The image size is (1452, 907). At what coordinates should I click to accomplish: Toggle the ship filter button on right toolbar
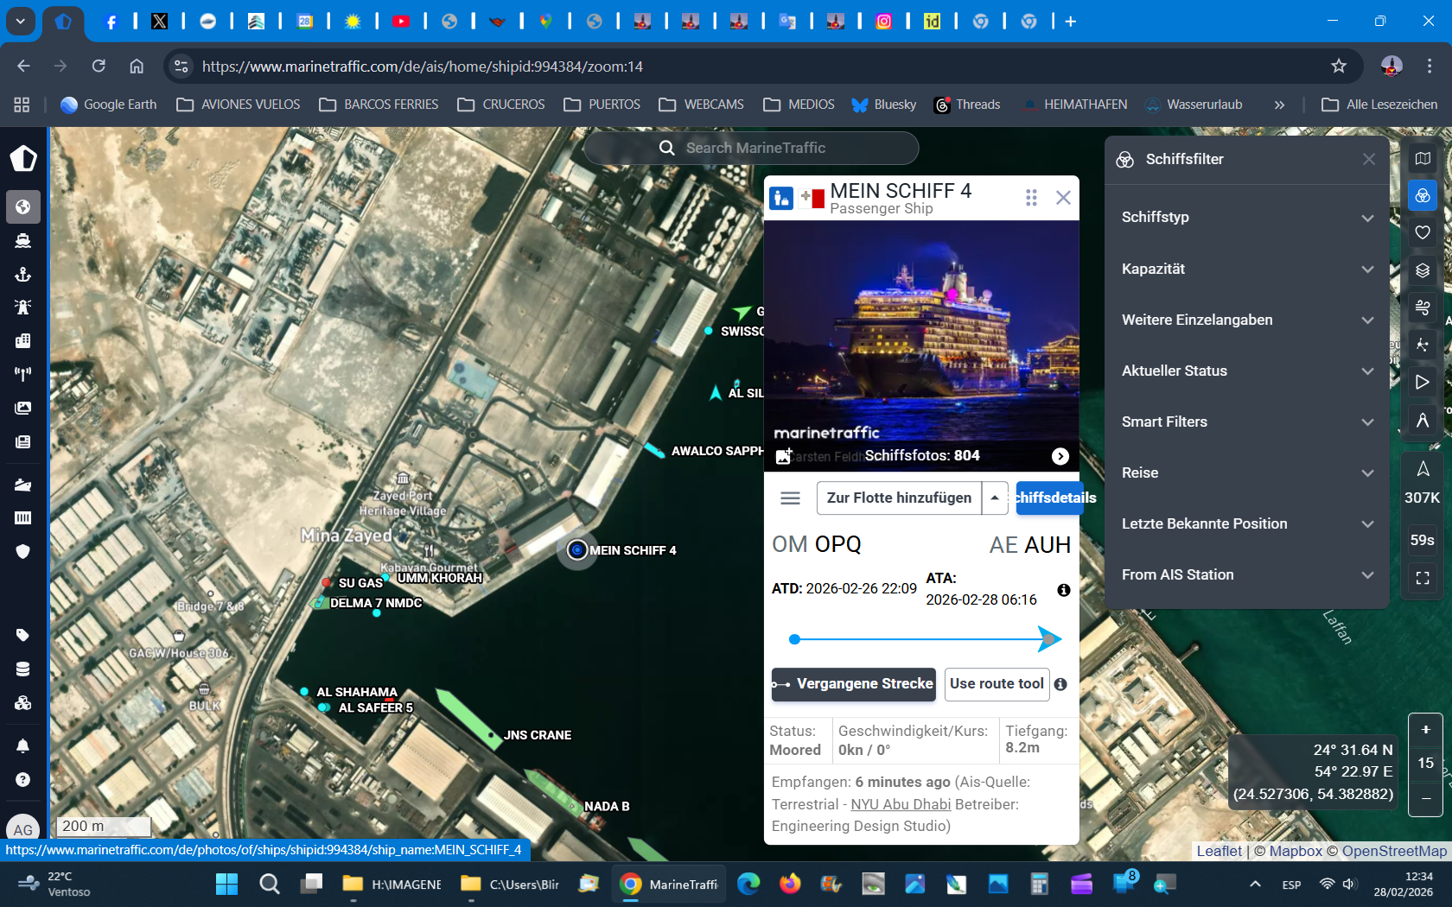pyautogui.click(x=1422, y=195)
